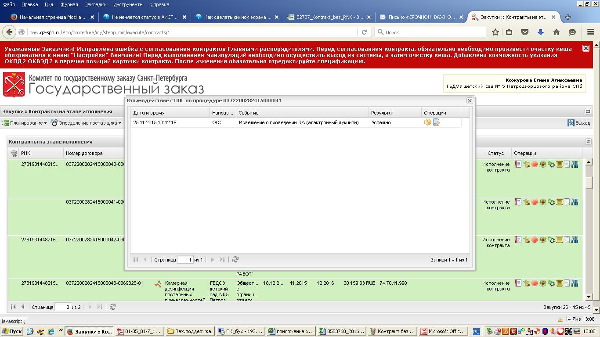
Task: Sort by the Статус column header
Action: (495, 153)
